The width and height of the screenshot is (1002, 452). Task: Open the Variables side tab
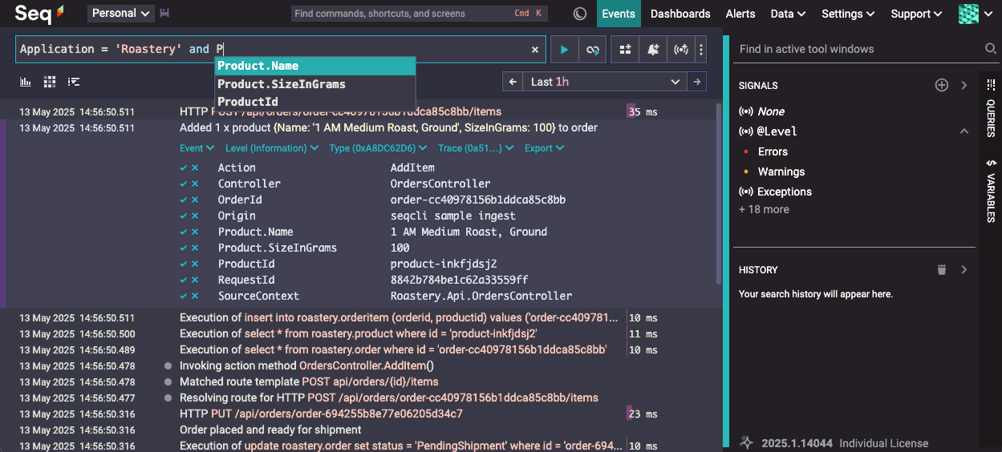[x=991, y=191]
